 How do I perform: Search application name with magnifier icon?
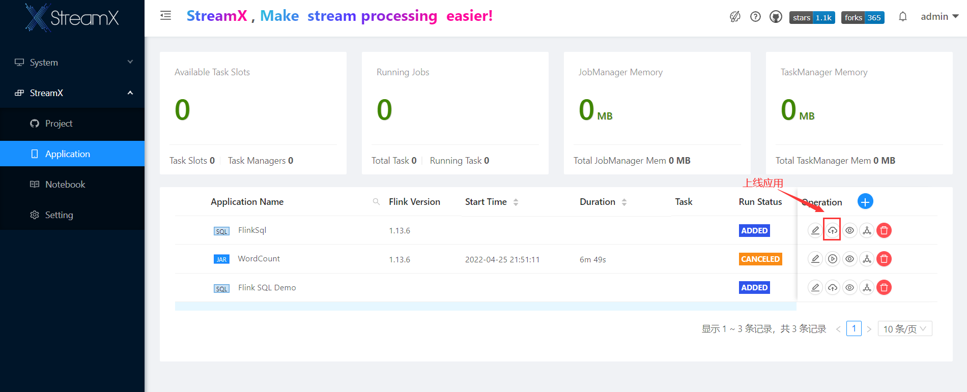(x=376, y=202)
